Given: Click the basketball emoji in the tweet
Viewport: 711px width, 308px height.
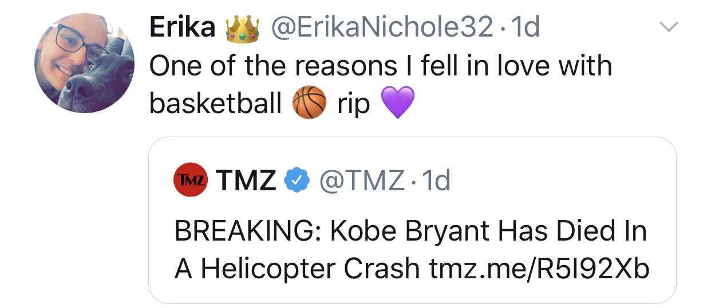Looking at the screenshot, I should [309, 105].
